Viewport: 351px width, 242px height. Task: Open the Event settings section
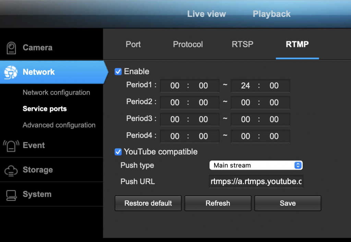tap(34, 145)
